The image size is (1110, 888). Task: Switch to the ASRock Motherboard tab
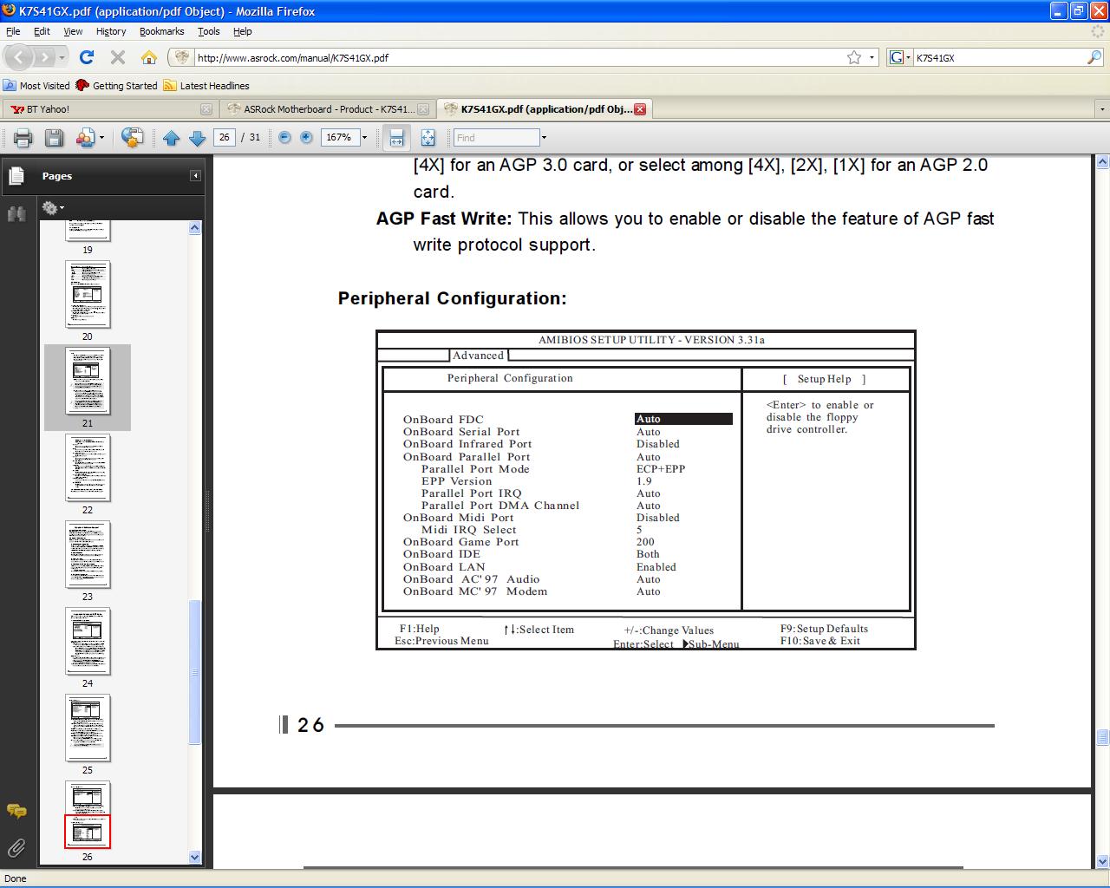click(326, 109)
